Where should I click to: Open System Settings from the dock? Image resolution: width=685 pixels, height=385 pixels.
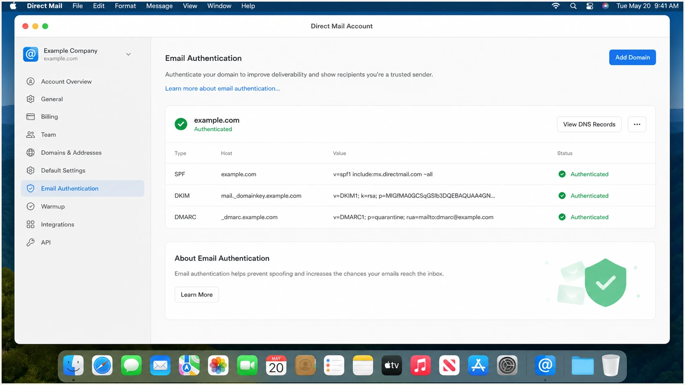pos(507,365)
